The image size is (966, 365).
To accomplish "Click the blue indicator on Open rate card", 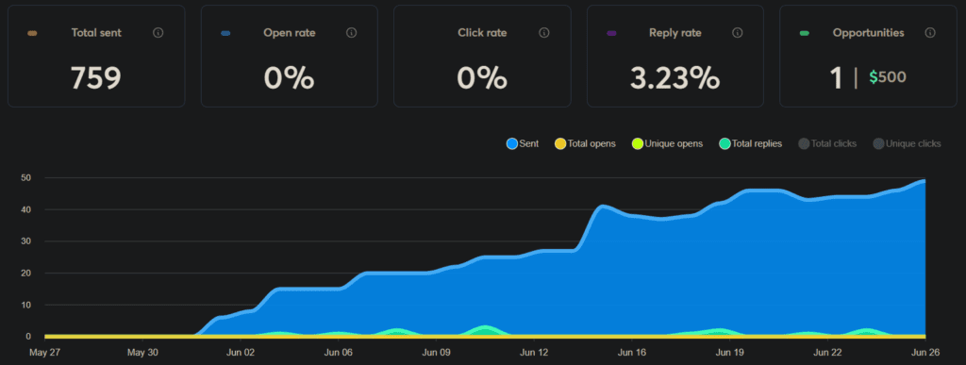I will tap(225, 33).
